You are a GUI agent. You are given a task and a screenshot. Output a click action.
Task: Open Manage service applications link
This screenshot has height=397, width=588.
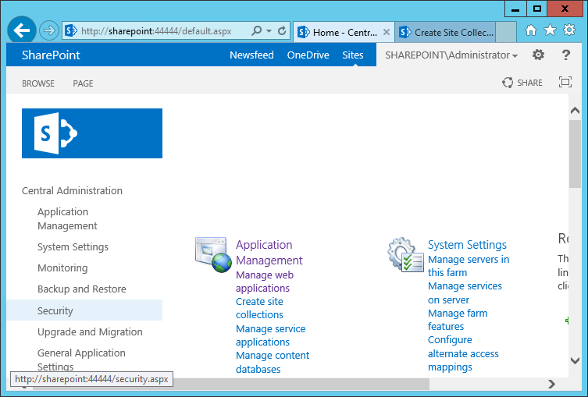point(270,335)
